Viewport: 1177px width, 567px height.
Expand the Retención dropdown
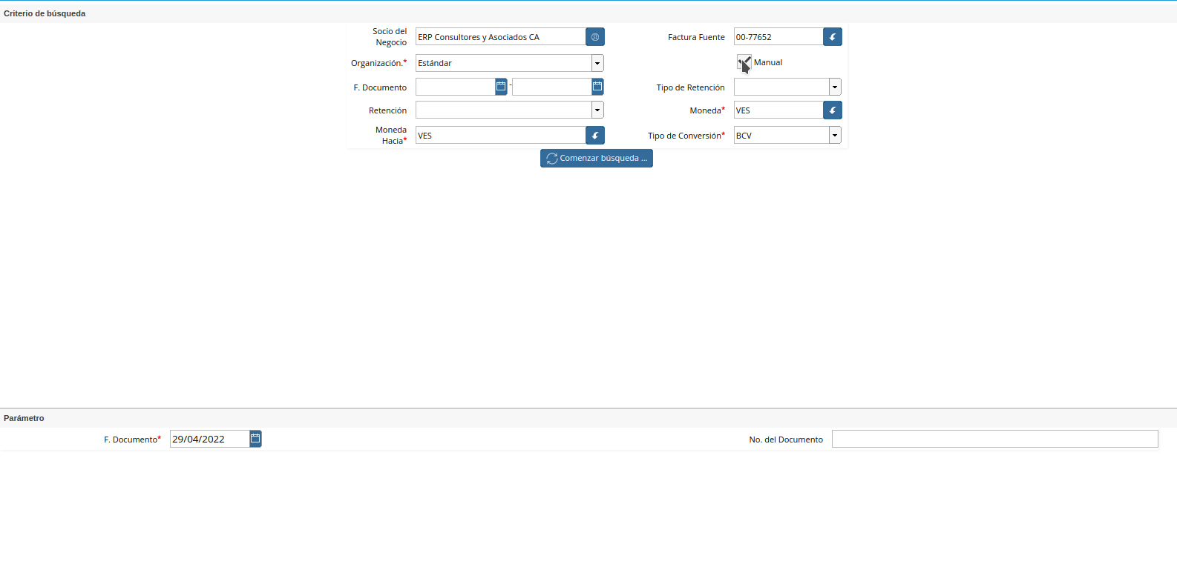tap(597, 110)
